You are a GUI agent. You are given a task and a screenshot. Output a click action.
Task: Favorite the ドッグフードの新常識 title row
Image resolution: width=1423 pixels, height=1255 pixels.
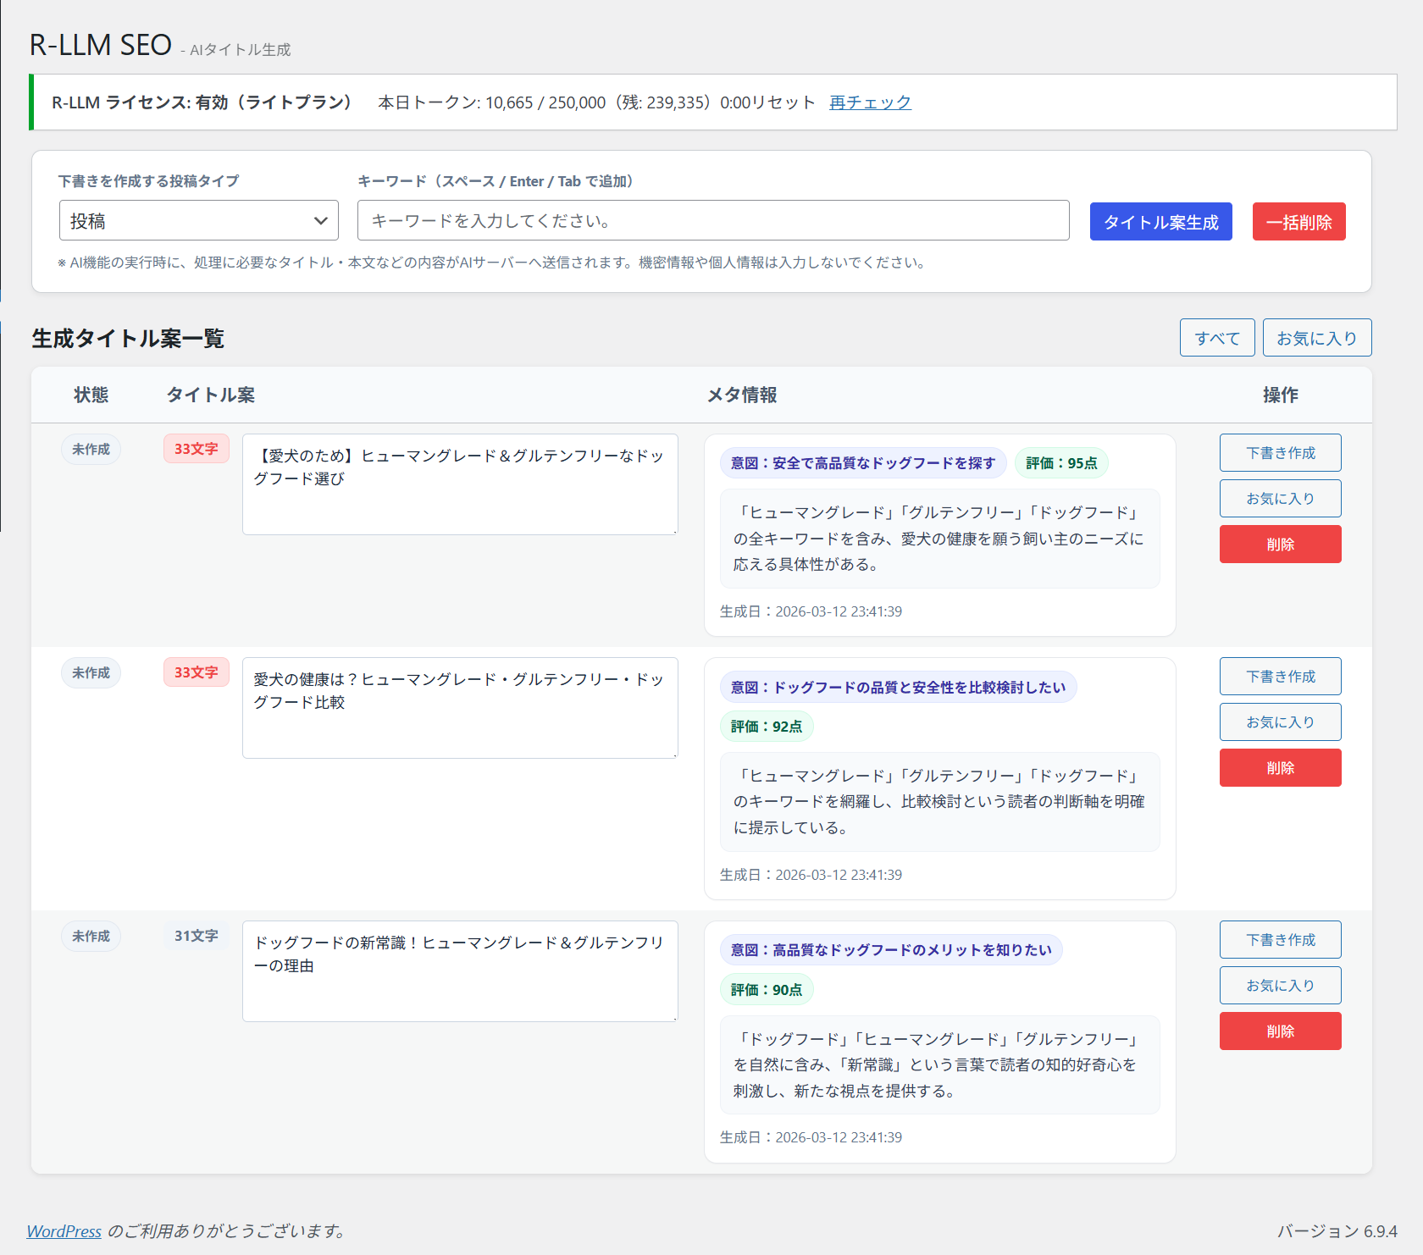(x=1280, y=986)
